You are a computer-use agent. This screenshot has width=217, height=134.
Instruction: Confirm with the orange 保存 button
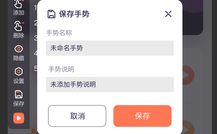click(142, 116)
